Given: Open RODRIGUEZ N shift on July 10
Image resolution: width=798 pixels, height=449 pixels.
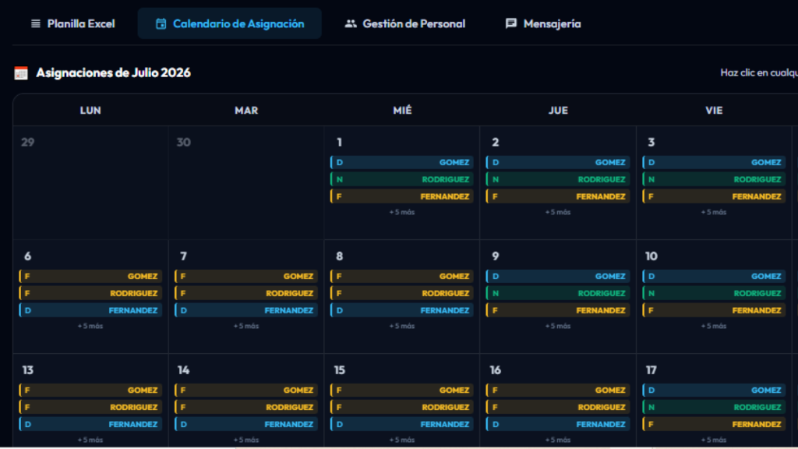Looking at the screenshot, I should click(714, 294).
